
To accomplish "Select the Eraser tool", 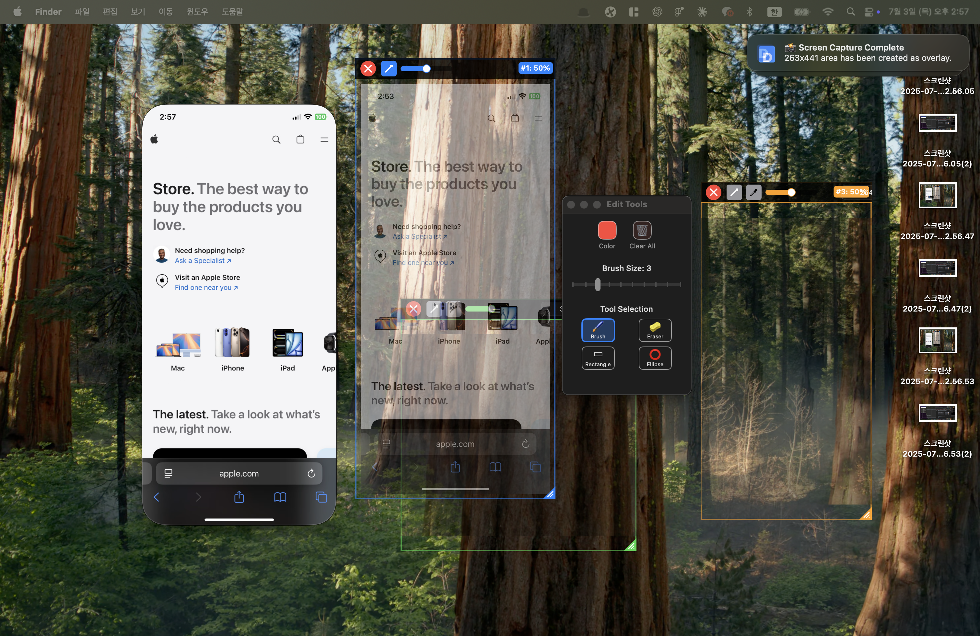I will pos(655,330).
